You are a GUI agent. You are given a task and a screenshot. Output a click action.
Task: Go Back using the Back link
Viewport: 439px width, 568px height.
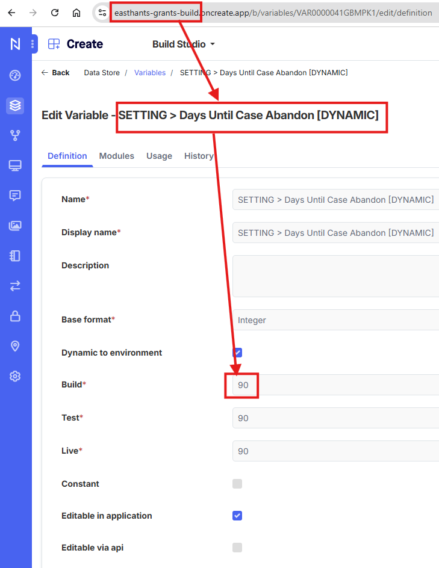click(55, 73)
